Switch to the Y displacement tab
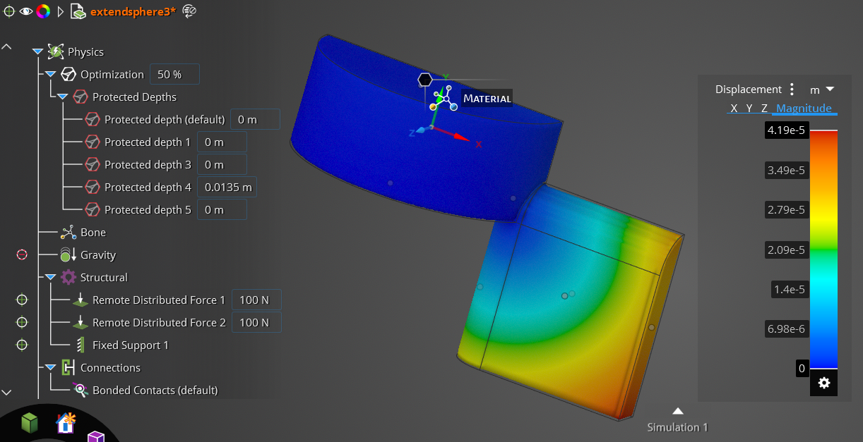 749,109
